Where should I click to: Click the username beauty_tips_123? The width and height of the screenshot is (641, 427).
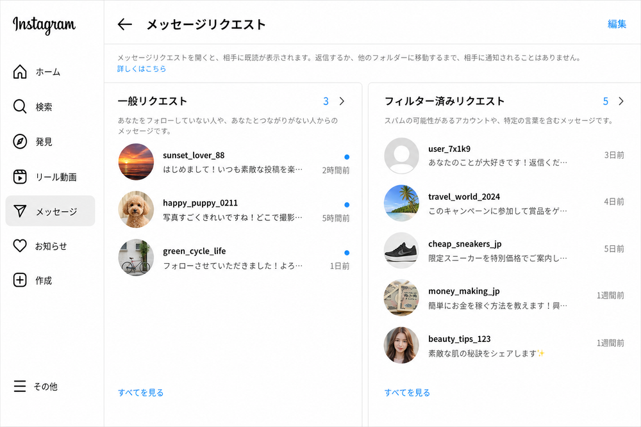click(460, 339)
